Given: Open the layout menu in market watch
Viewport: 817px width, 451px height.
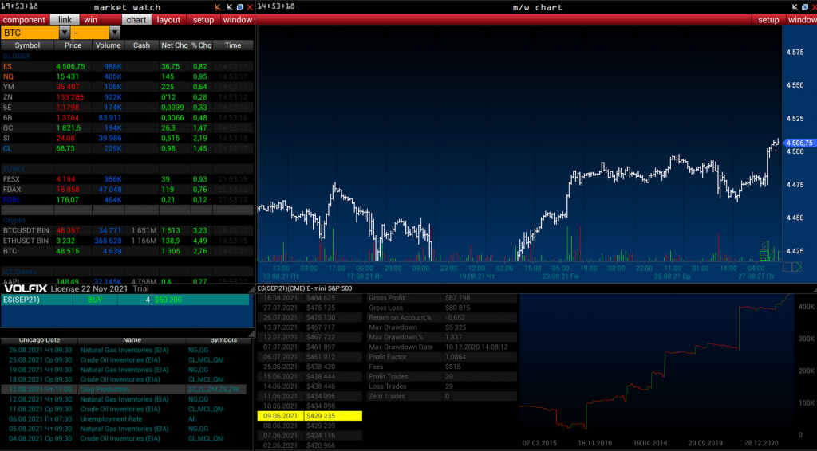Looking at the screenshot, I should pos(168,19).
